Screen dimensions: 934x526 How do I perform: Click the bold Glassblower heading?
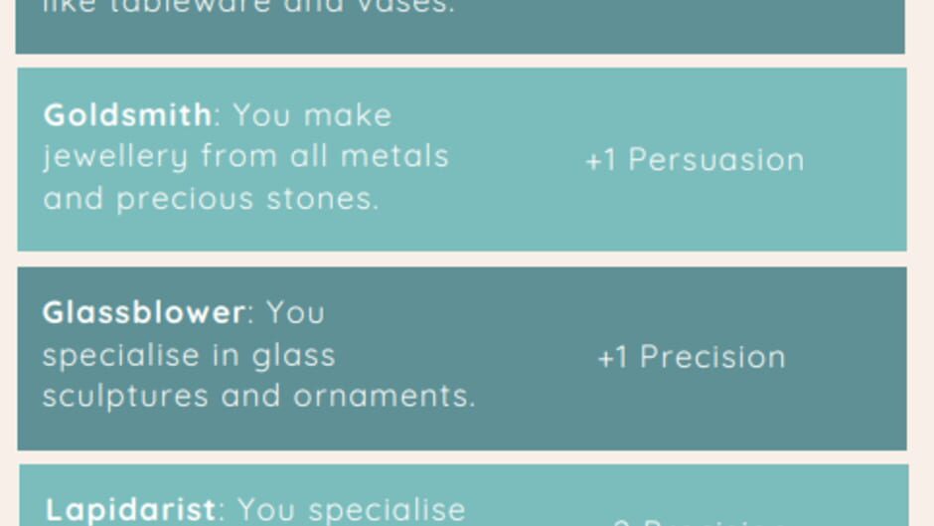click(x=143, y=312)
